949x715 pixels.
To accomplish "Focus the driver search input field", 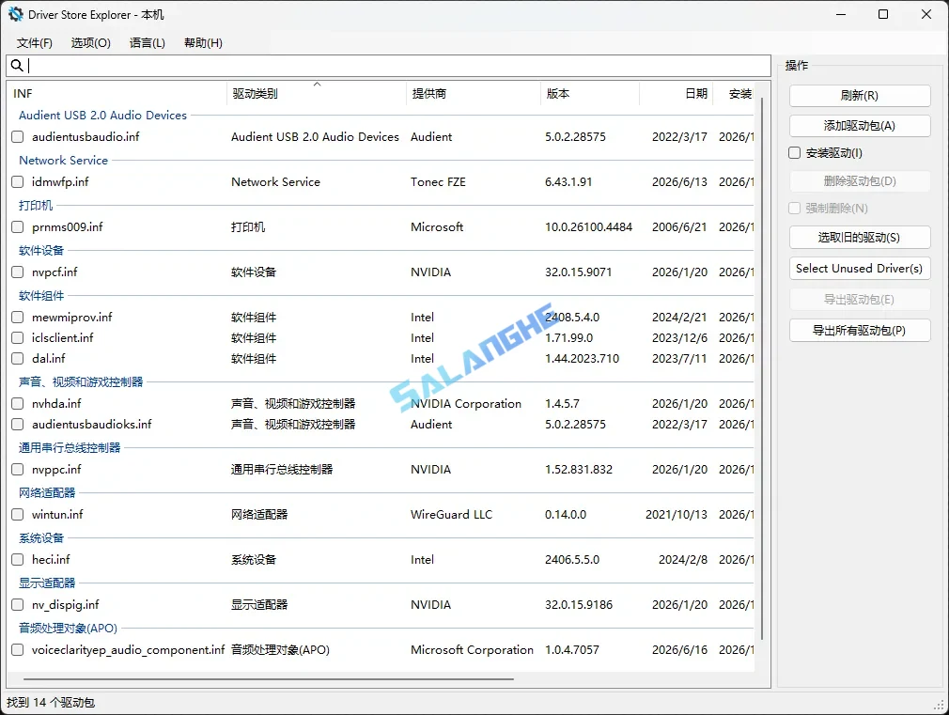I will click(389, 66).
